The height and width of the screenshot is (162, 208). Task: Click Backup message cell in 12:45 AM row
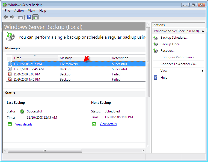point(65,69)
